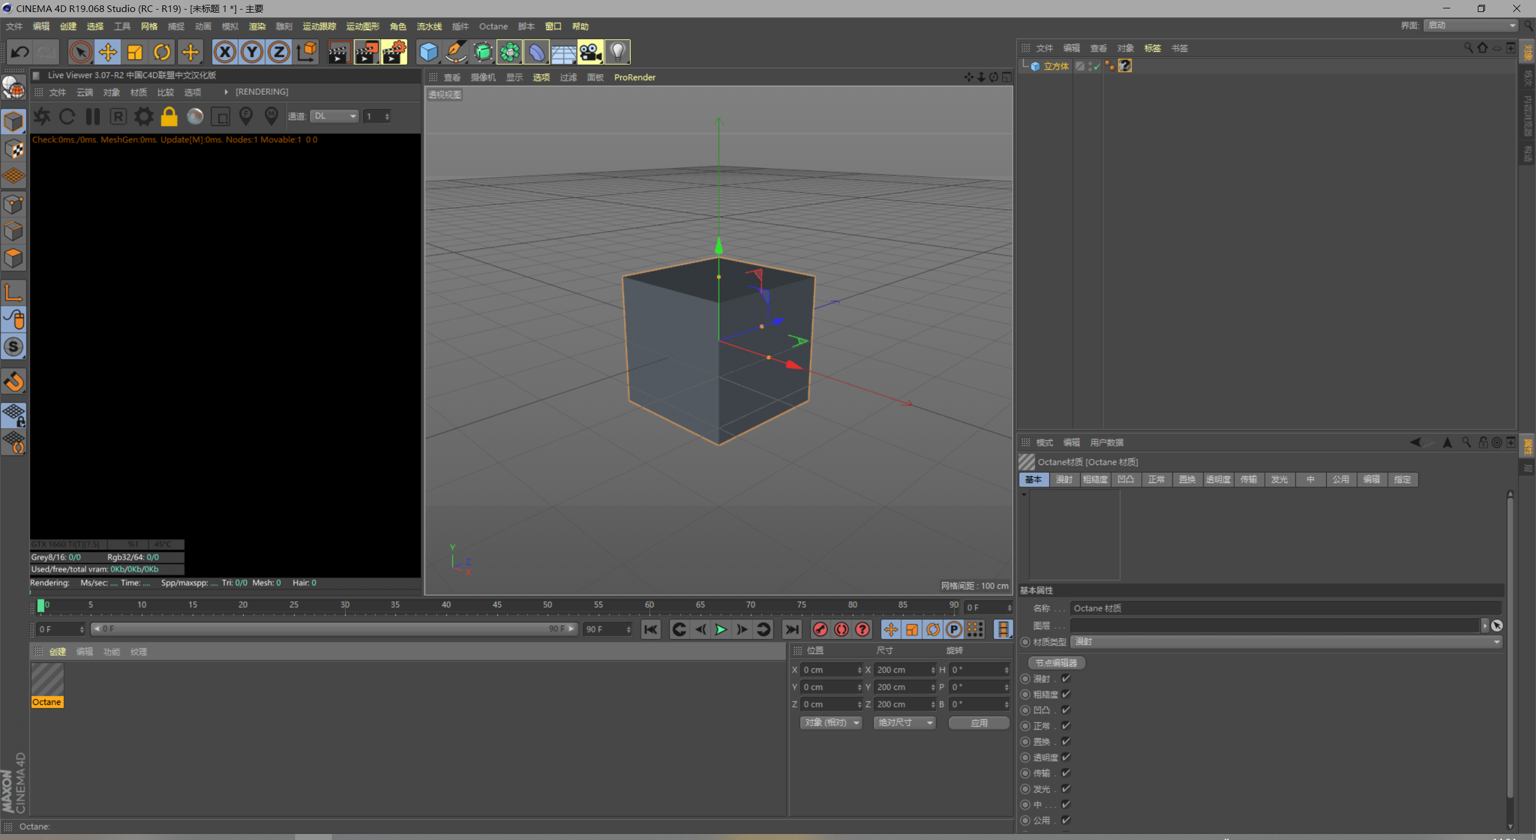Switch to the 漫射 material tab

pyautogui.click(x=1064, y=479)
